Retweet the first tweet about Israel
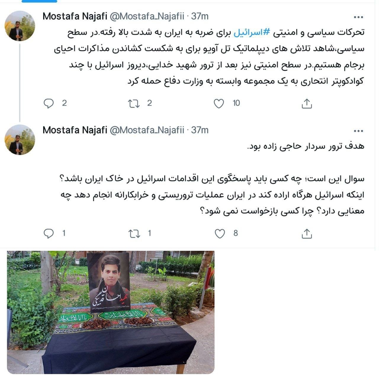The height and width of the screenshot is (379, 379). (134, 103)
